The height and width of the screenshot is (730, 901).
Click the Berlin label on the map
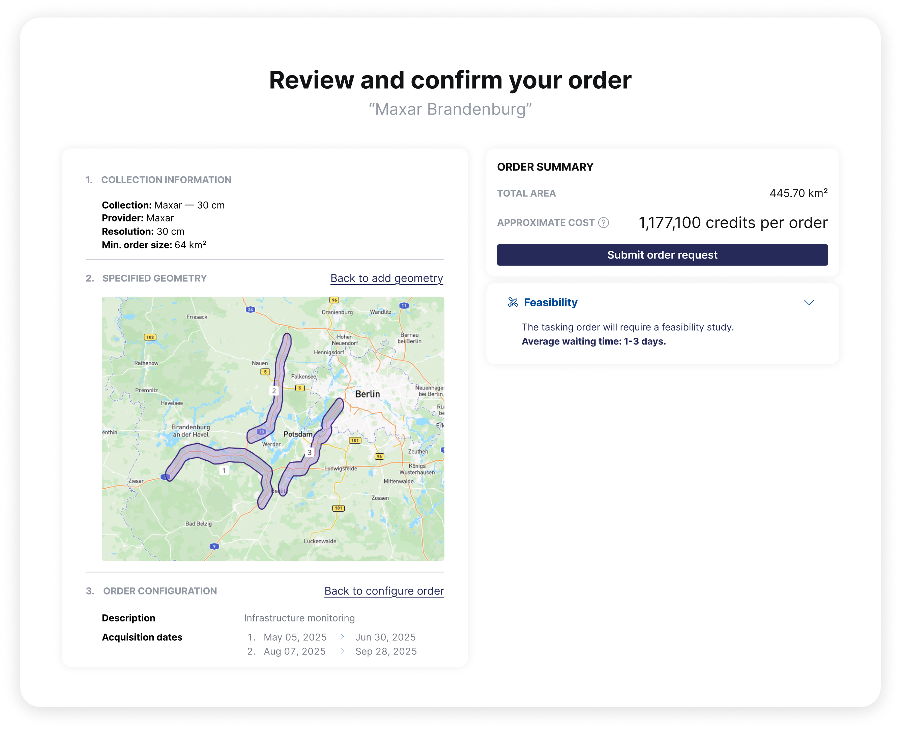367,394
